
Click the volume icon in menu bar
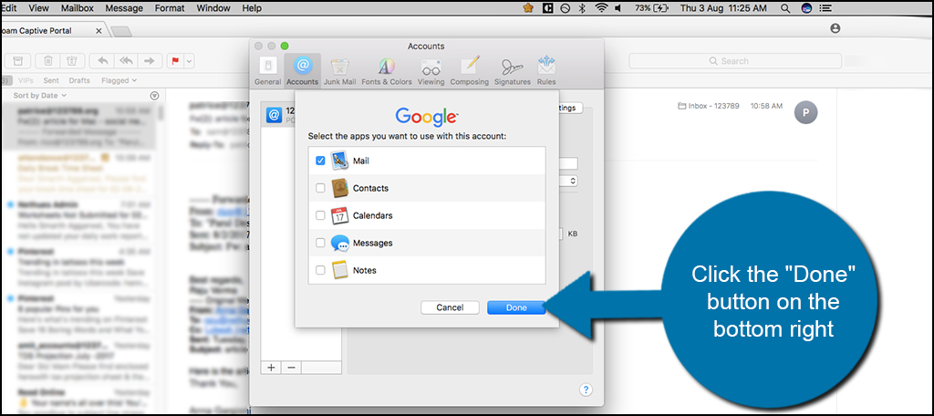[x=618, y=8]
